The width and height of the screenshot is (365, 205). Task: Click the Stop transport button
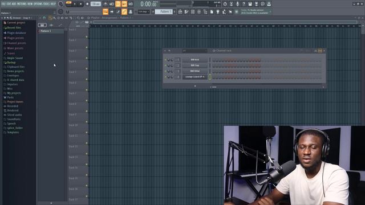[x=81, y=4]
